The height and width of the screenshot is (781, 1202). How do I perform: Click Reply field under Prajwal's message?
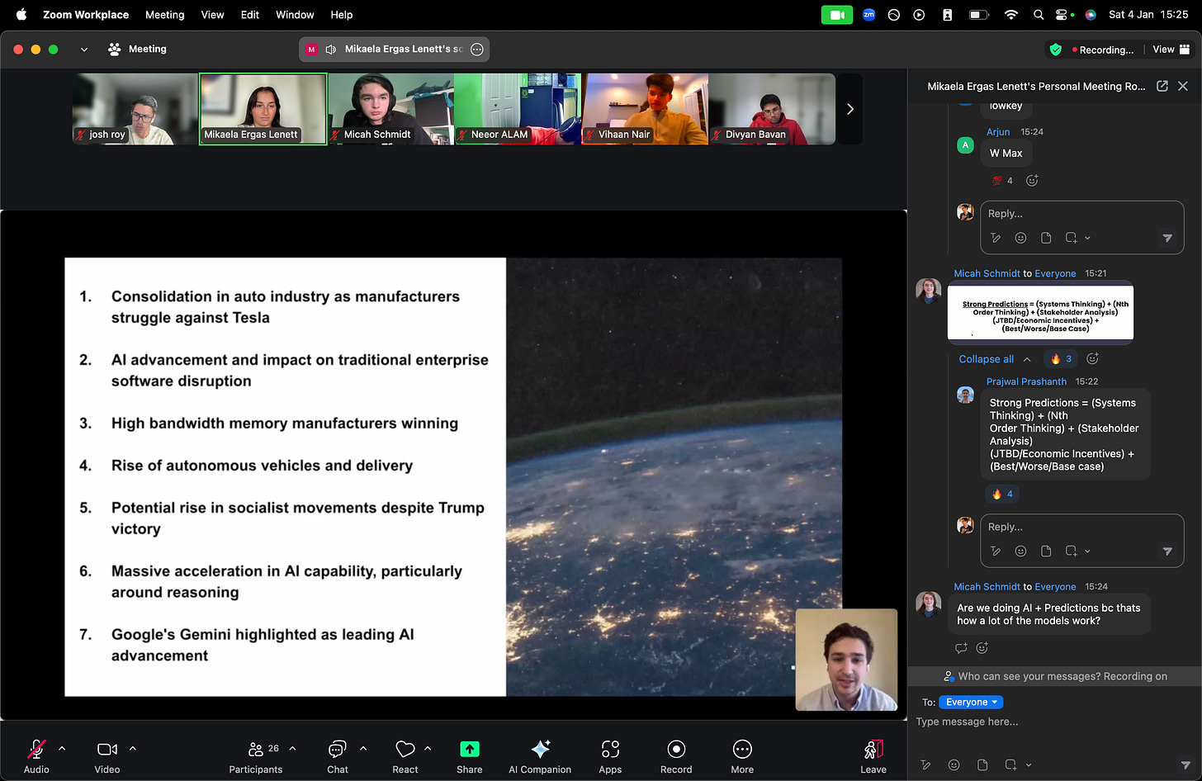[1081, 527]
